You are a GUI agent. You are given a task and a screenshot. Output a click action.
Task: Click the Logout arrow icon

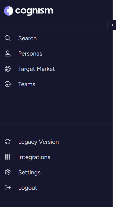pyautogui.click(x=8, y=188)
